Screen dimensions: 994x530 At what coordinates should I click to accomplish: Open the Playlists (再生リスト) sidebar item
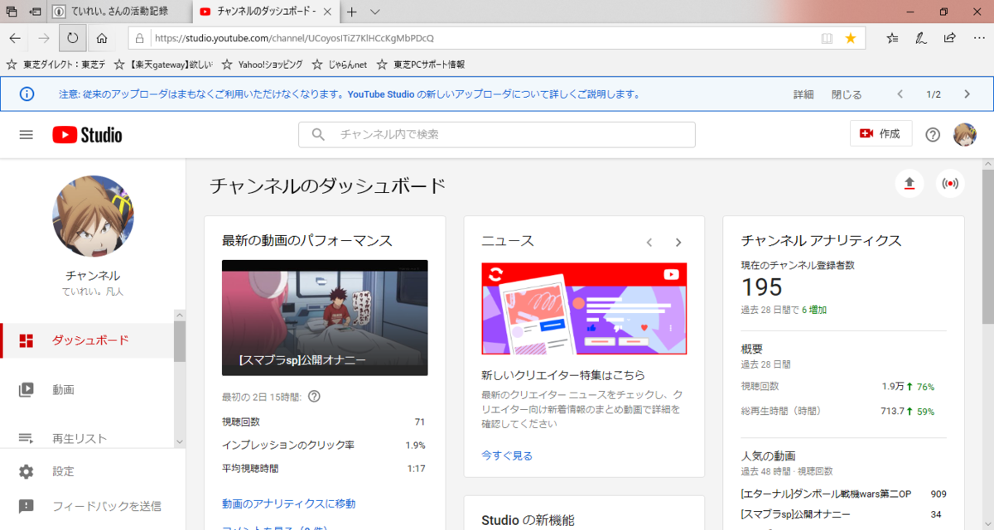tap(87, 438)
